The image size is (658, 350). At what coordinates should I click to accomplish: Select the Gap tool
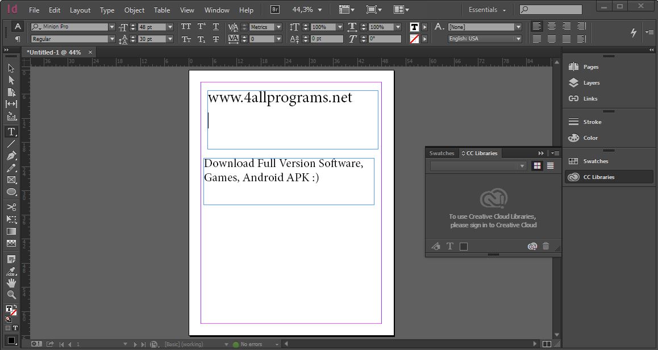point(11,104)
